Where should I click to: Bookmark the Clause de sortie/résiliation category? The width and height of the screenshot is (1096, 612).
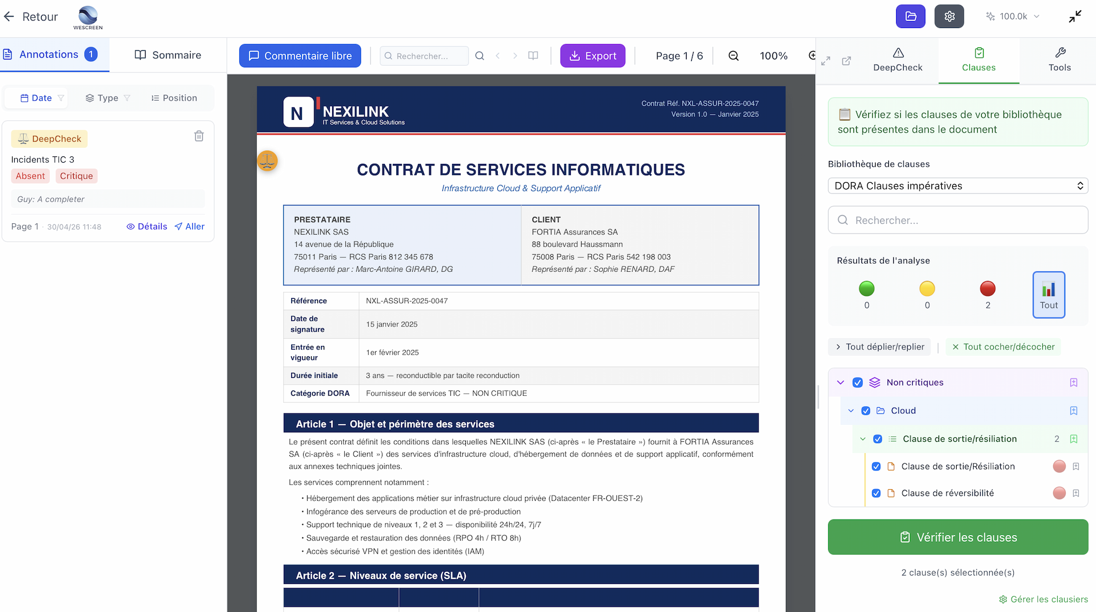(1074, 439)
